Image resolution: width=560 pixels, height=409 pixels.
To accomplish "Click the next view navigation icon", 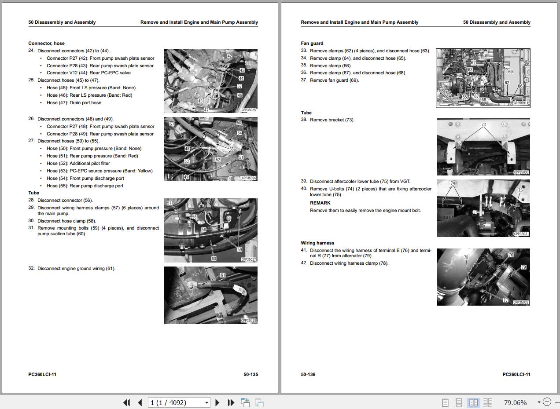I will [259, 402].
